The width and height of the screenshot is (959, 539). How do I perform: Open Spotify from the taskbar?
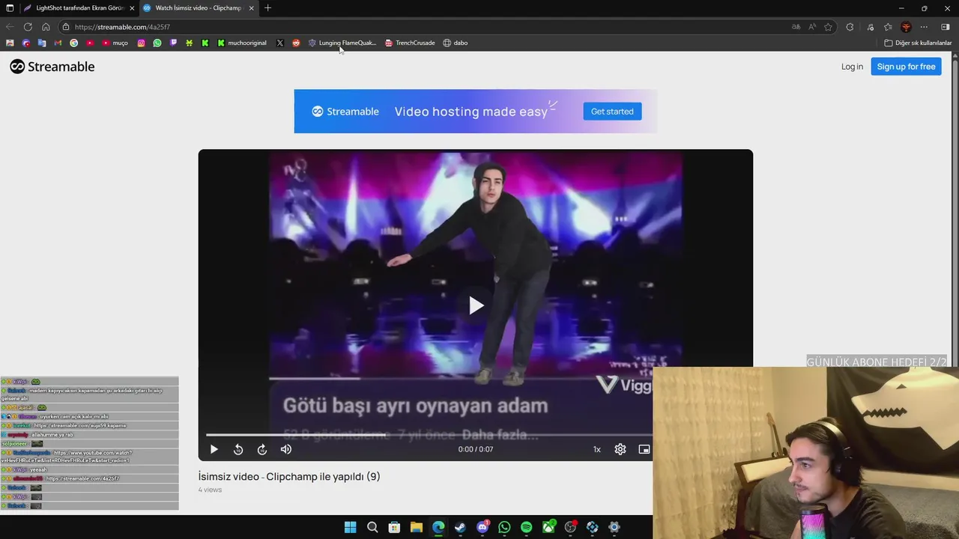(x=526, y=527)
